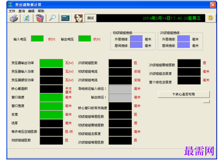Click the 变压器输出功率 green input field

coord(51,63)
